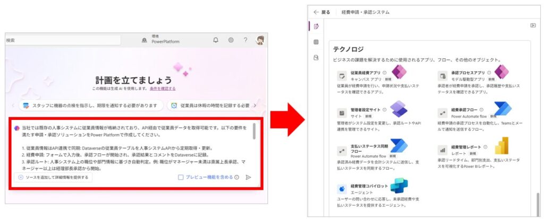The width and height of the screenshot is (544, 219).
Task: Click info icon next to 承認プロセスアプリ
Action: click(x=489, y=73)
